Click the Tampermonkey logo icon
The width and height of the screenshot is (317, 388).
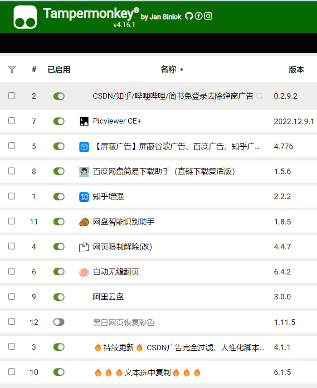tap(25, 17)
